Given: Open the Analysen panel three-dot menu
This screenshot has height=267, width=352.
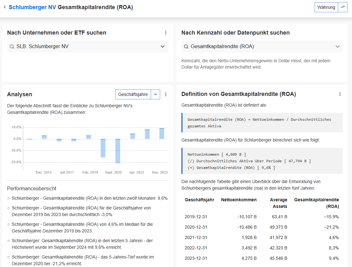Looking at the screenshot, I should point(165,94).
